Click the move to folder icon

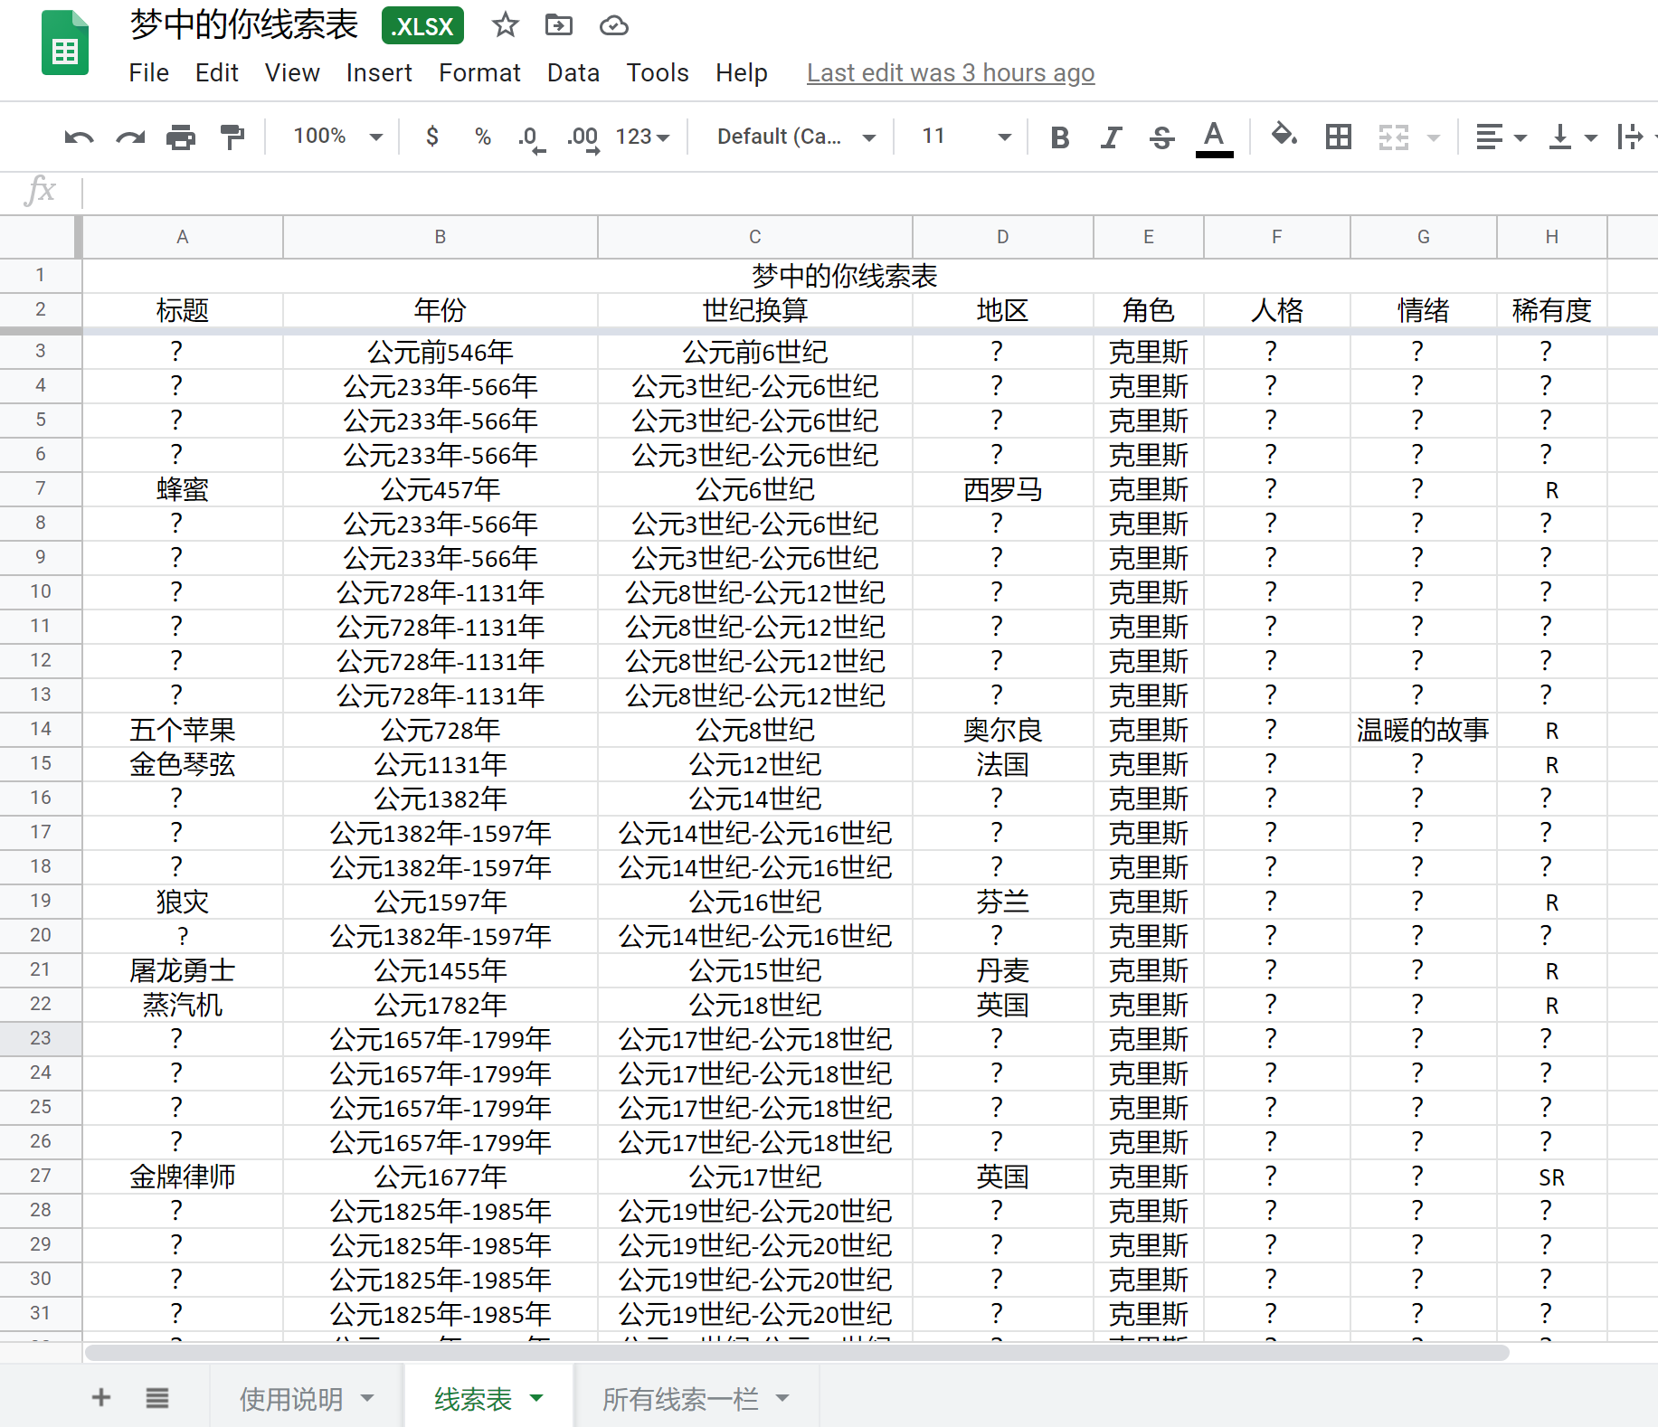click(x=559, y=25)
